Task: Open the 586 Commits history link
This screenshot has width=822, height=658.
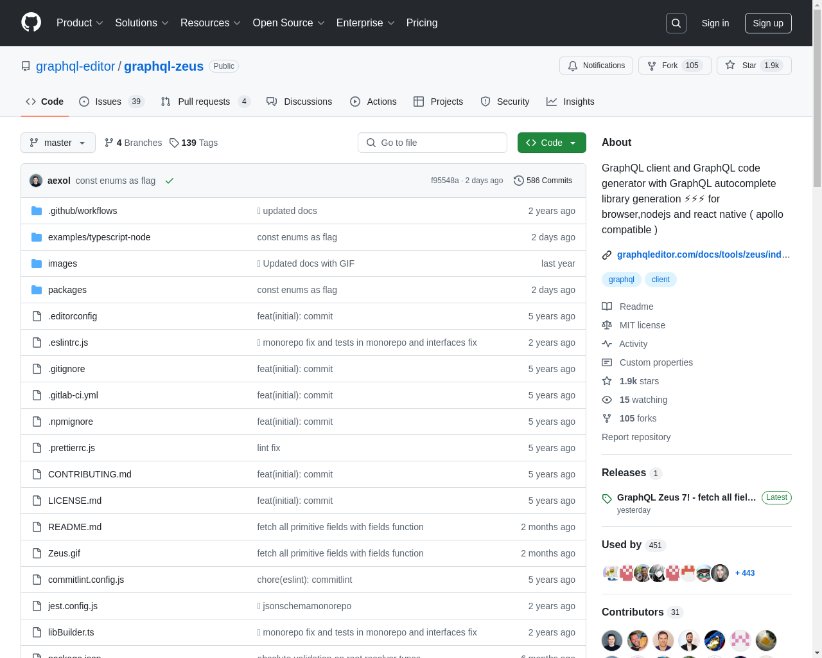Action: point(543,181)
